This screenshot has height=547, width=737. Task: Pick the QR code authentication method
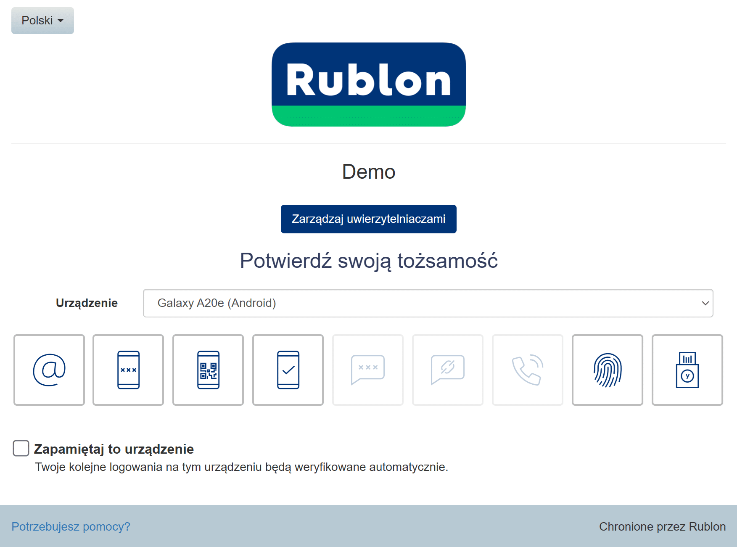208,370
